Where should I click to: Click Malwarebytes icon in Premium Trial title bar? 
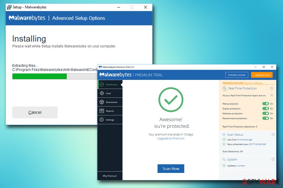point(100,67)
